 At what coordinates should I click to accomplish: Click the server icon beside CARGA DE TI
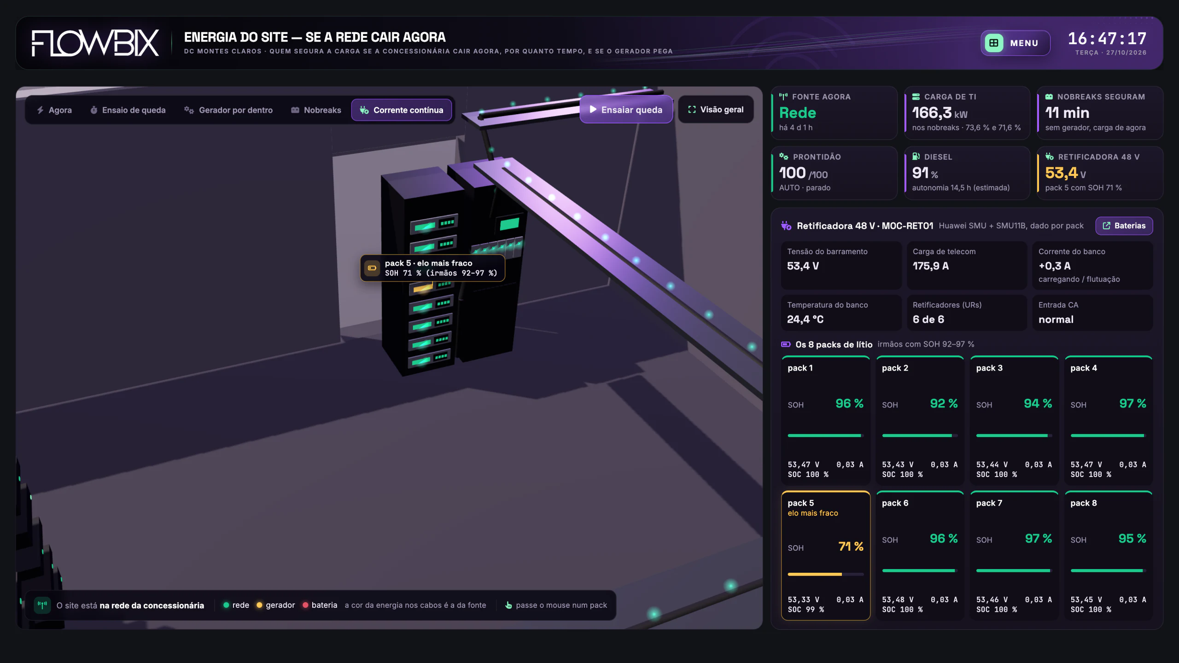(x=916, y=97)
